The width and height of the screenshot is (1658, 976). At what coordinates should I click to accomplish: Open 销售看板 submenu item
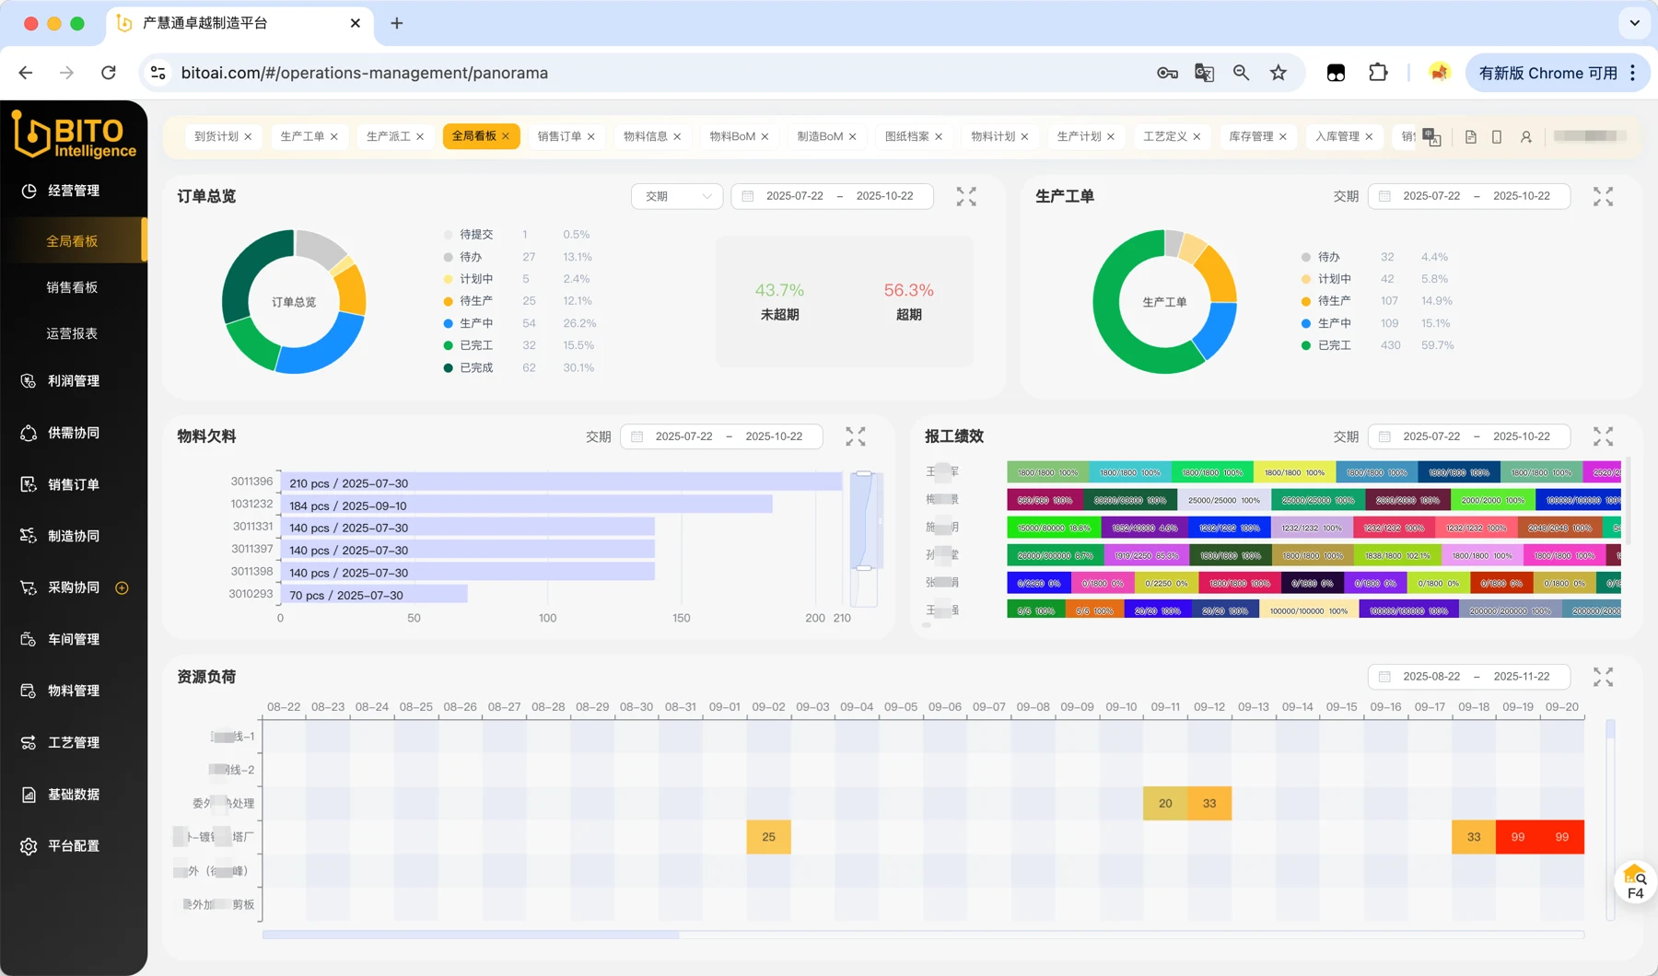72,287
